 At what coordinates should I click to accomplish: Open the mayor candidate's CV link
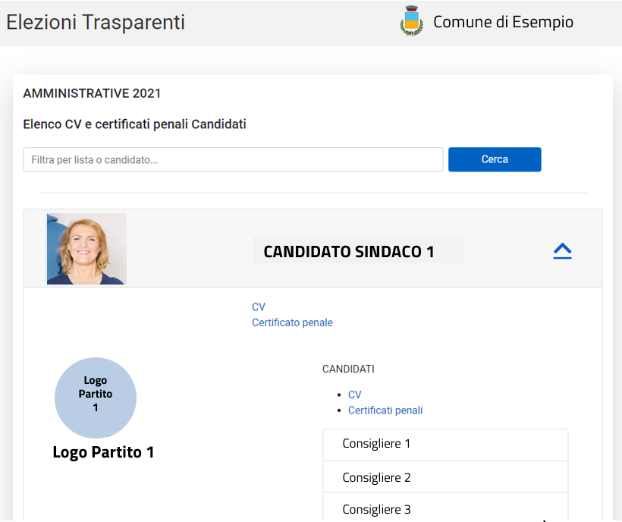pos(259,307)
